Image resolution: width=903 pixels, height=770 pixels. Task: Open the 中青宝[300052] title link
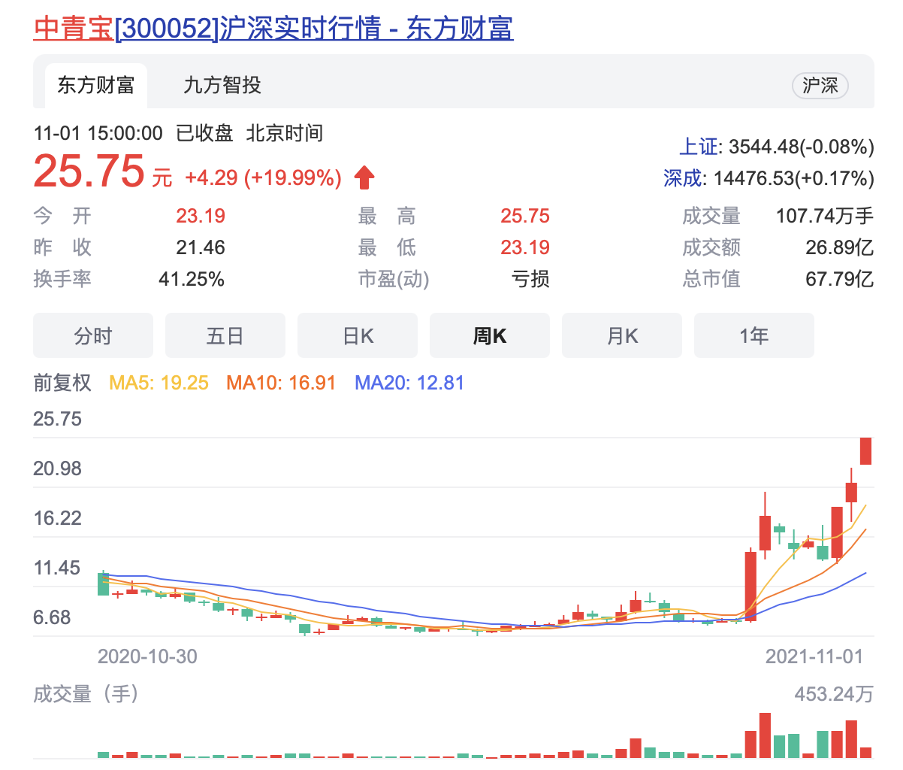tap(273, 28)
